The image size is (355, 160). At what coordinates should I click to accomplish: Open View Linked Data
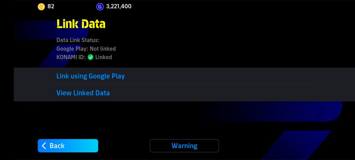pyautogui.click(x=83, y=93)
